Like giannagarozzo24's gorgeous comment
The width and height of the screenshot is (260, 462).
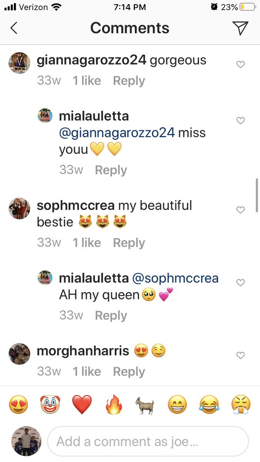[x=240, y=65]
